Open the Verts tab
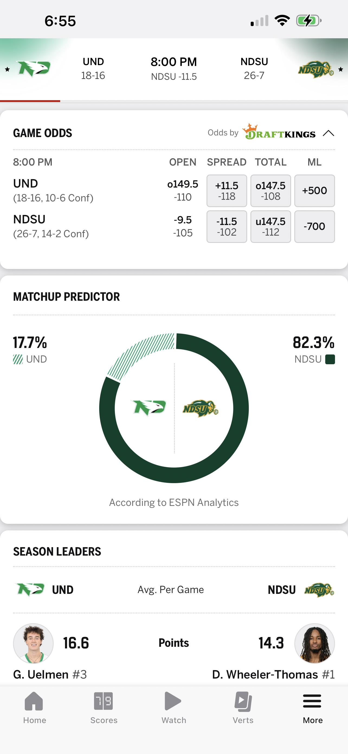 point(243,701)
